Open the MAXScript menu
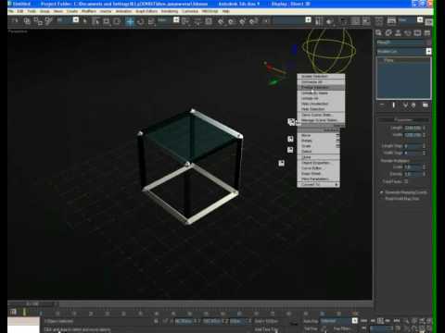The image size is (445, 333). [210, 11]
